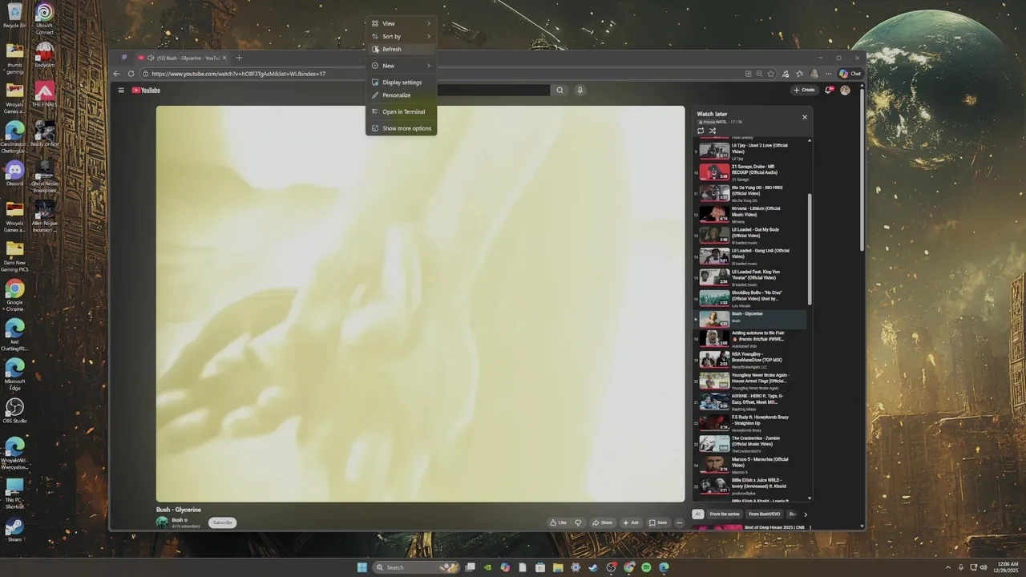Click the Ask button under video
Image resolution: width=1026 pixels, height=577 pixels.
(x=631, y=523)
